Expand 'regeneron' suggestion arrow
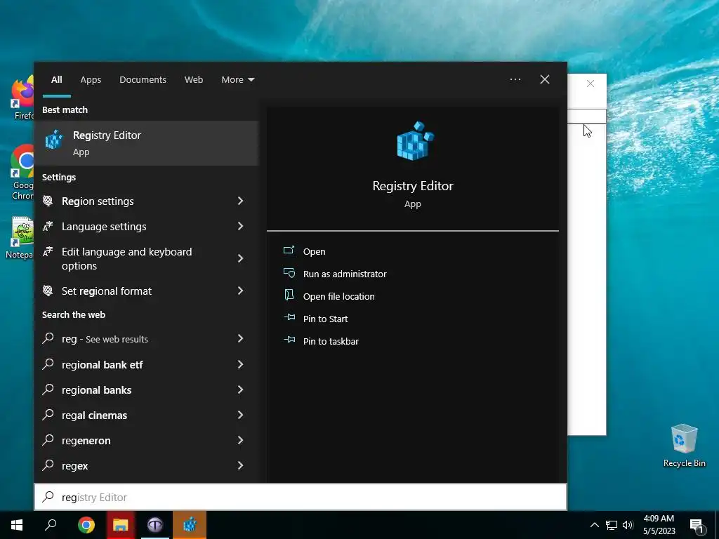The image size is (719, 539). click(240, 440)
